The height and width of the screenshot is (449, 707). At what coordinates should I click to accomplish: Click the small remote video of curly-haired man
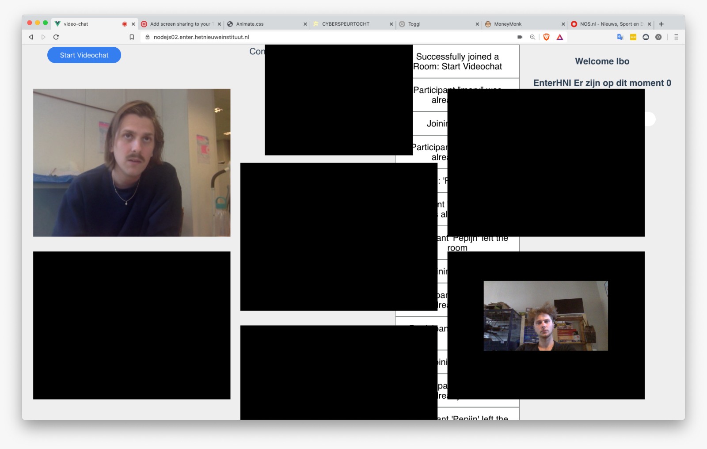point(546,316)
